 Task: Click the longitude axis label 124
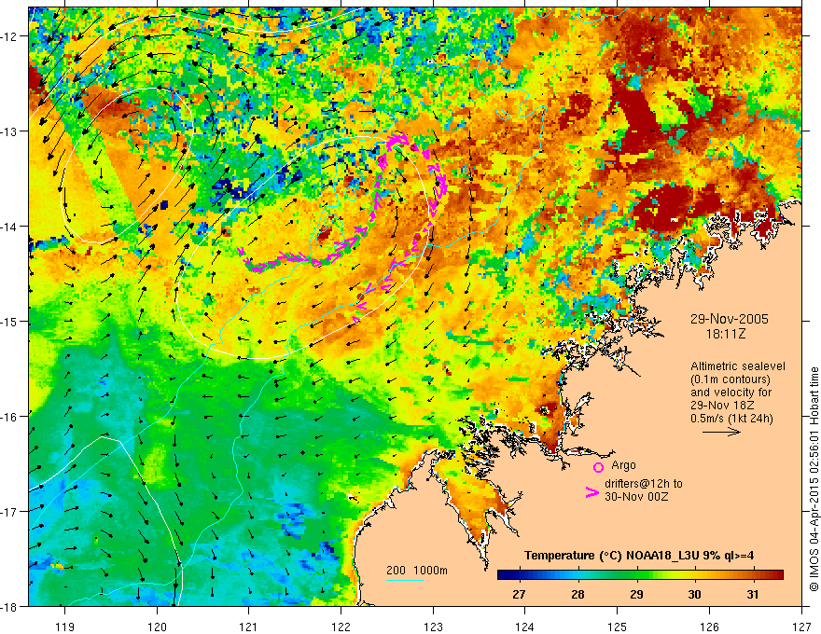[525, 627]
